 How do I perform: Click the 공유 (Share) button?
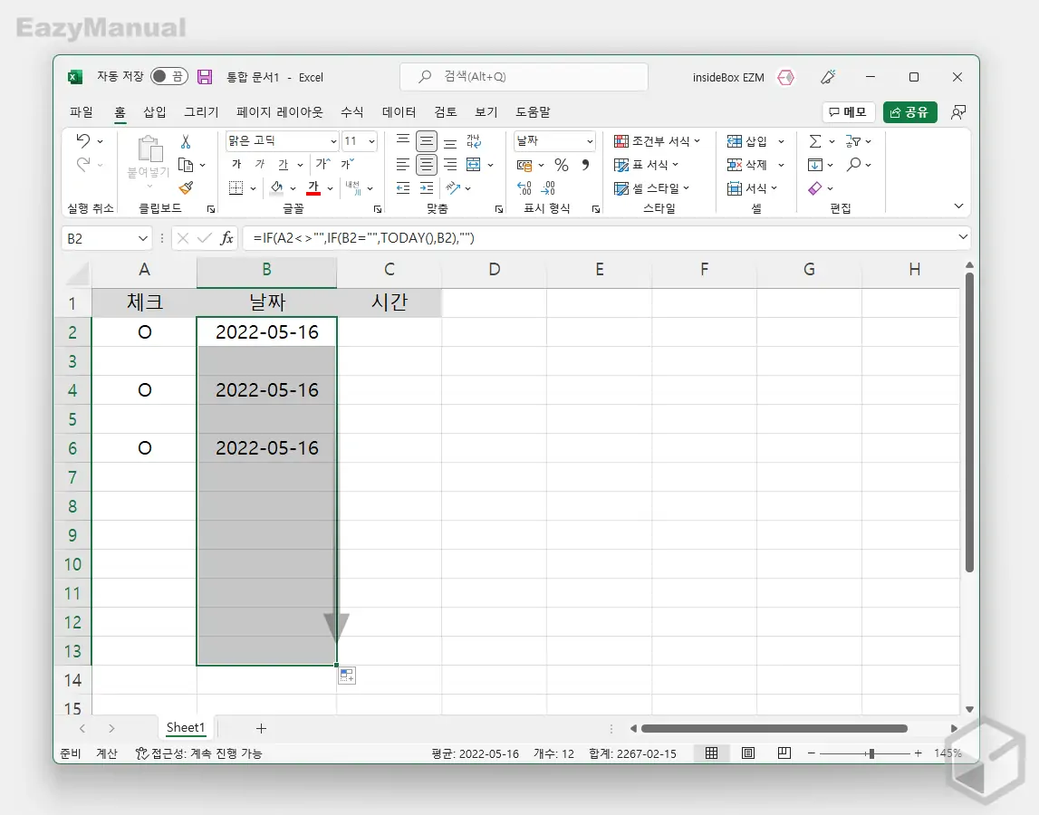click(909, 112)
